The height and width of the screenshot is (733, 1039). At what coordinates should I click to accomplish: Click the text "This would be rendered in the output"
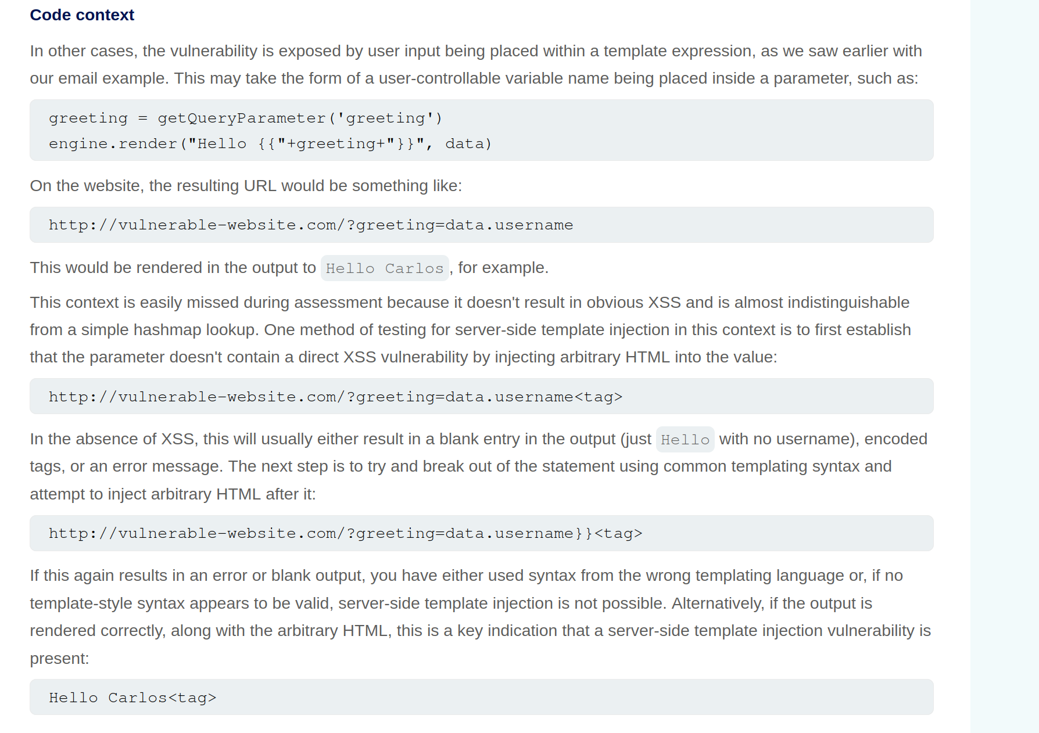click(173, 268)
